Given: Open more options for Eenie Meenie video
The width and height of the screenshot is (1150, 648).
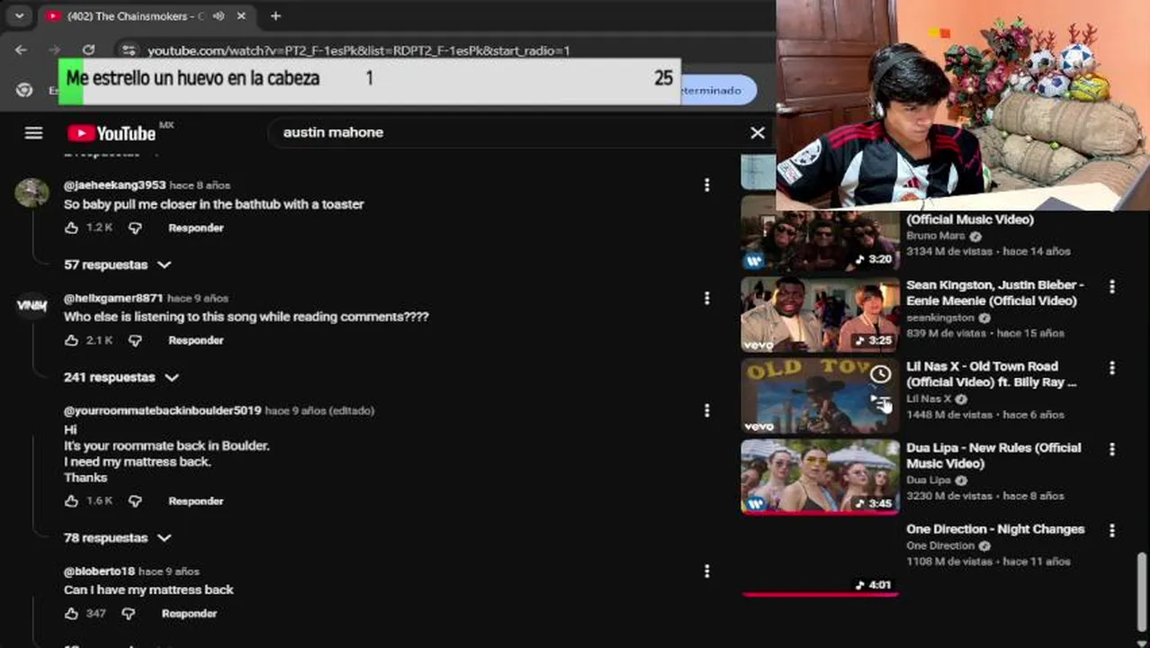Looking at the screenshot, I should tap(1112, 286).
